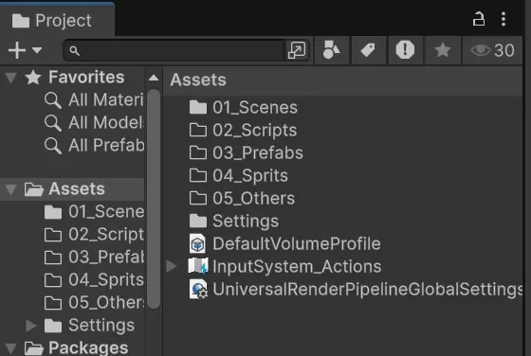Click the DefaultVolumeProfile asset icon
This screenshot has height=356, width=531.
click(x=197, y=243)
